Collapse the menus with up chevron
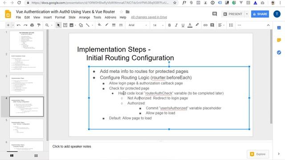The width and height of the screenshot is (285, 160). (x=268, y=25)
